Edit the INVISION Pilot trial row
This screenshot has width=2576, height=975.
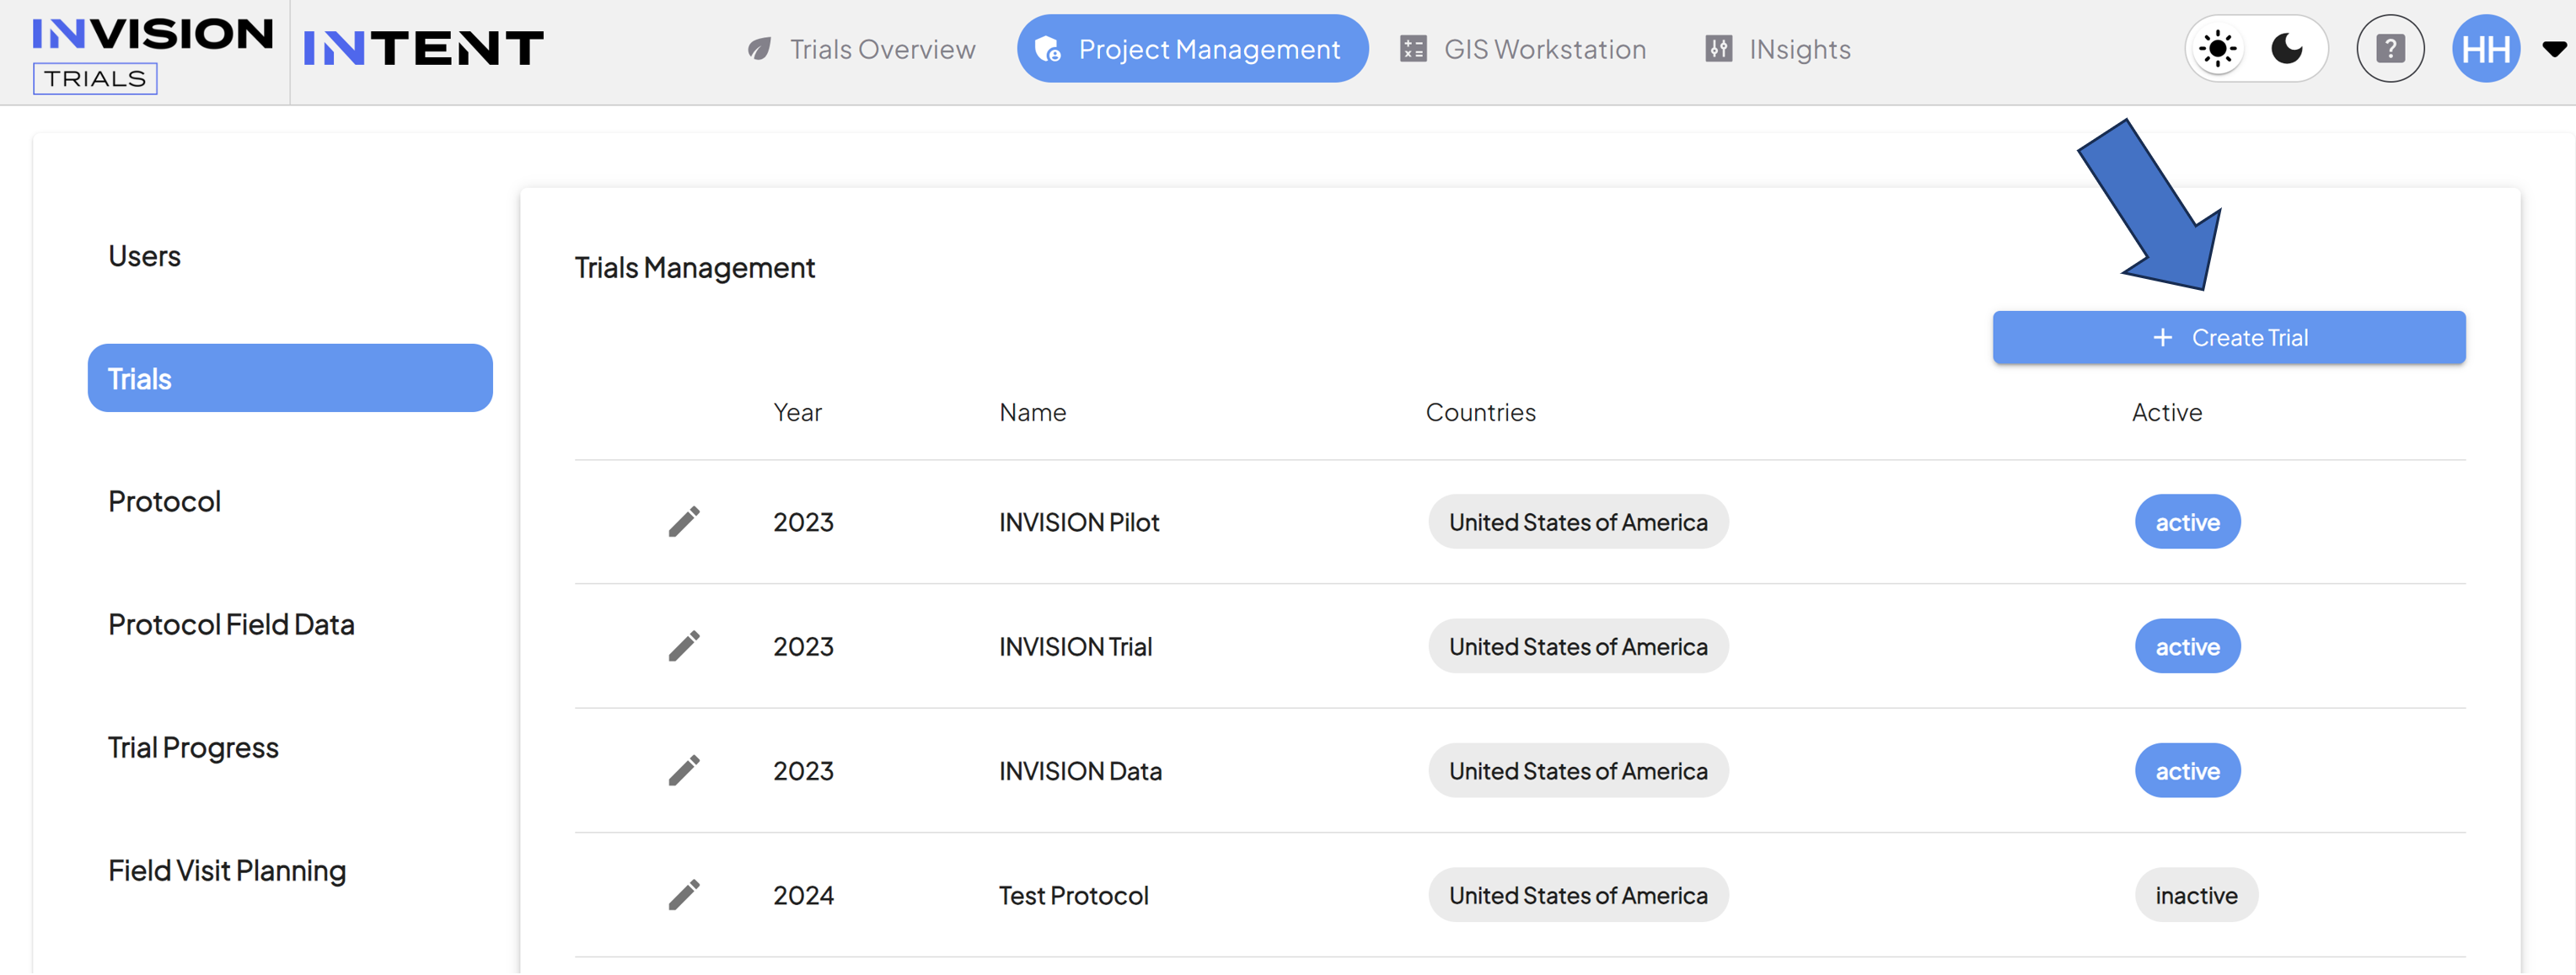pos(684,521)
